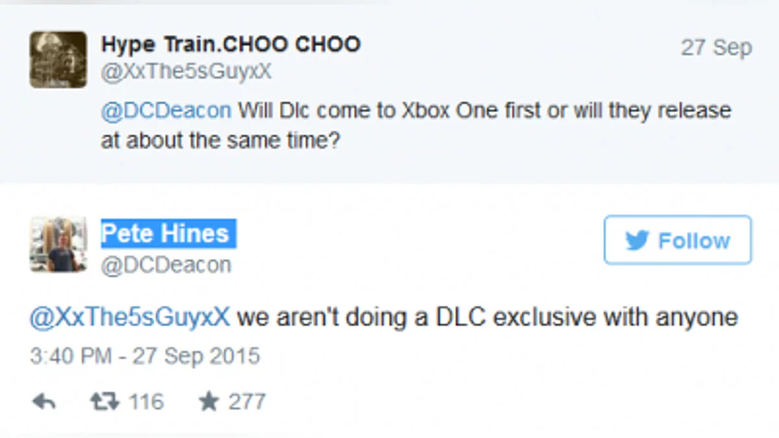Click the @DCDeacon mention in the question tweet
The image size is (779, 438).
click(x=166, y=110)
